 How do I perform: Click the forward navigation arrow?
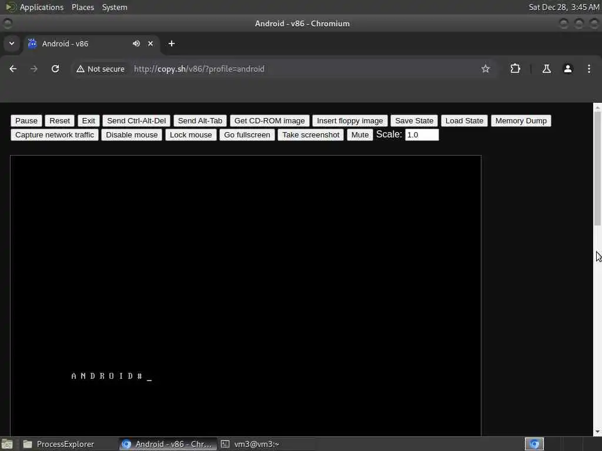34,69
